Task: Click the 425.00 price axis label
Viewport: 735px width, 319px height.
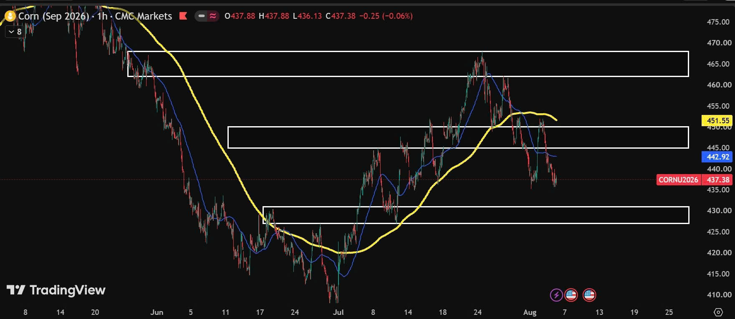Action: tap(719, 232)
